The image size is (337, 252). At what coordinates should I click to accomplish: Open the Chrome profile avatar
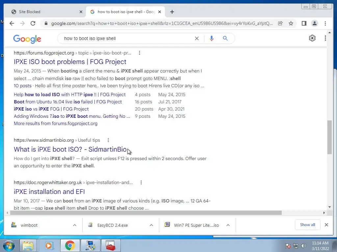314,23
